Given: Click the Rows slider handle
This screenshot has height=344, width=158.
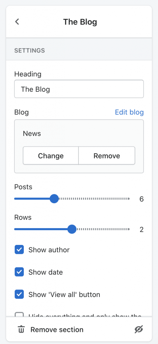Looking at the screenshot, I should point(72,229).
